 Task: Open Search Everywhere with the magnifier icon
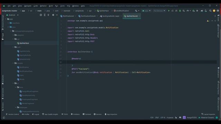click(x=210, y=11)
